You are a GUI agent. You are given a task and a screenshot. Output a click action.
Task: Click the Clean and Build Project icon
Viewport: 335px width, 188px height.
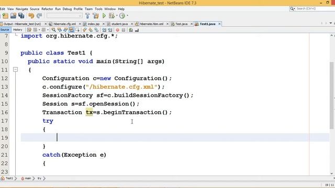96,16
